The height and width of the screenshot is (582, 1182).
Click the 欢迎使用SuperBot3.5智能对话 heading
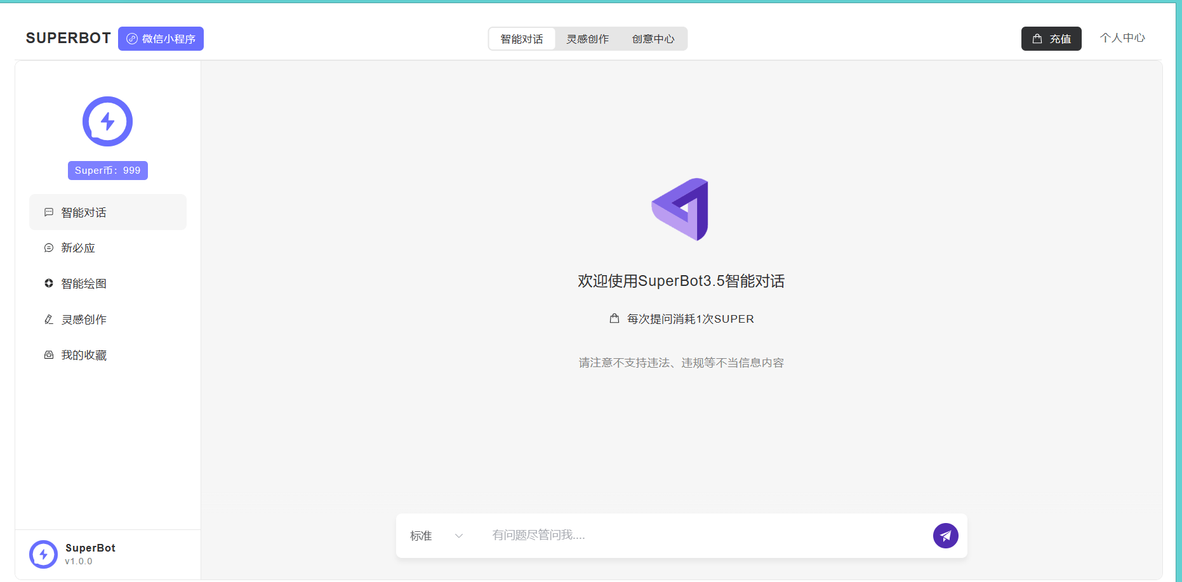(x=681, y=281)
